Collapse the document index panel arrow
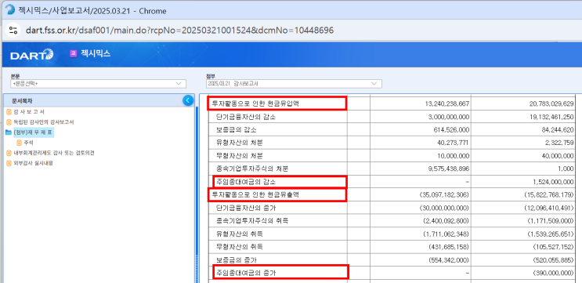 coord(188,100)
